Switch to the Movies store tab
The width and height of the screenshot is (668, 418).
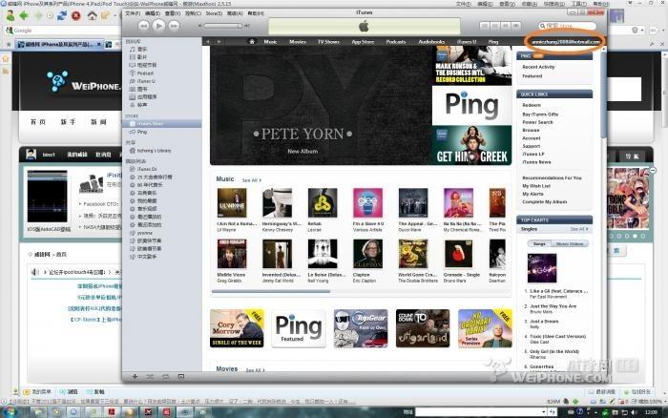[298, 42]
